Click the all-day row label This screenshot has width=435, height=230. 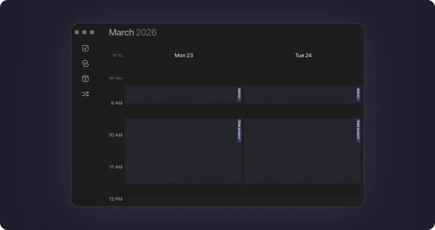pos(116,78)
